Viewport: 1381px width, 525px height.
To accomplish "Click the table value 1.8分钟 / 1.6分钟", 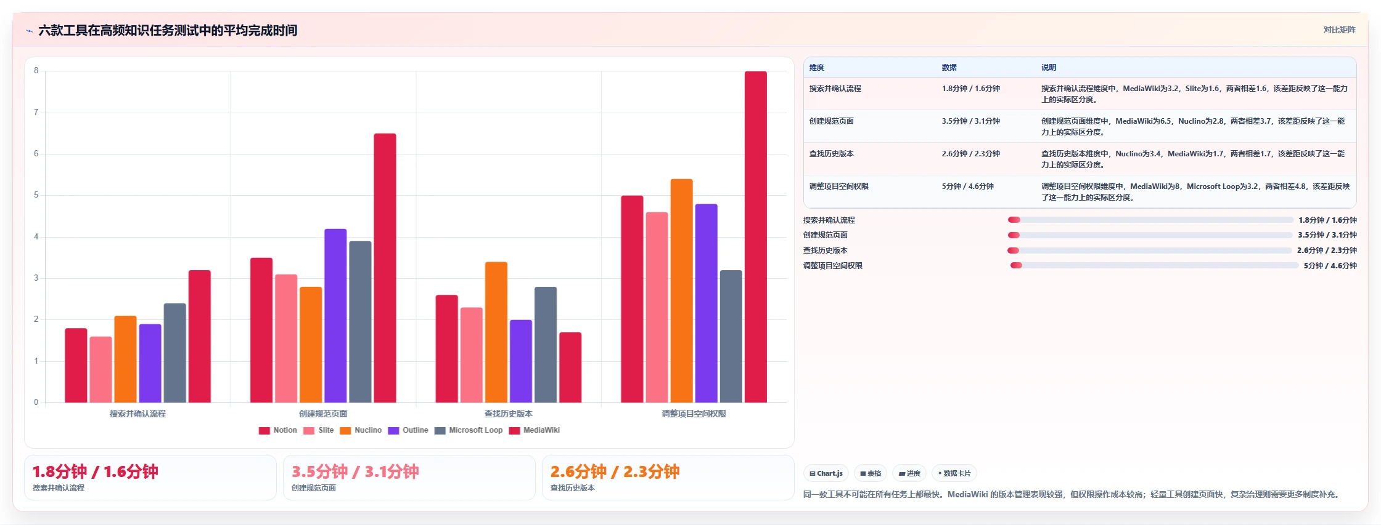I will [x=970, y=89].
